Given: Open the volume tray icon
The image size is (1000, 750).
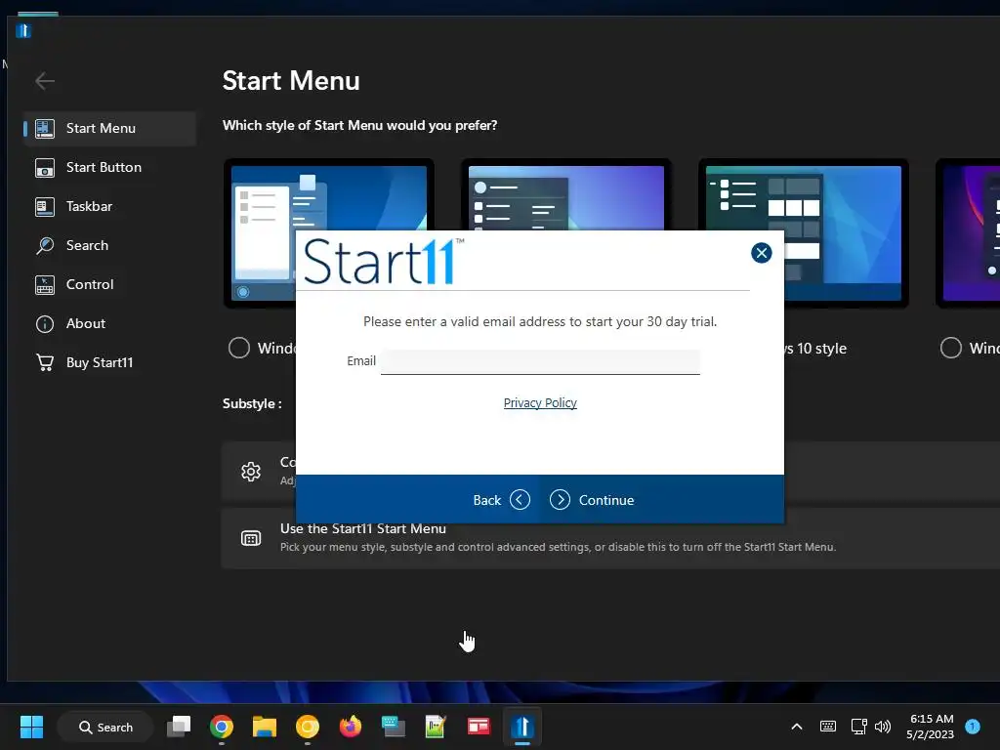Looking at the screenshot, I should click(x=883, y=727).
